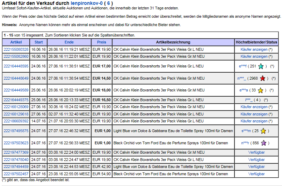
Task: Click price EUR 17,00 cell
Action: [102, 66]
